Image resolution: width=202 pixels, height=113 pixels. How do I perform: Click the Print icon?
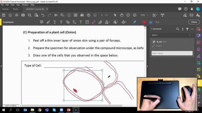[x=23, y=15]
